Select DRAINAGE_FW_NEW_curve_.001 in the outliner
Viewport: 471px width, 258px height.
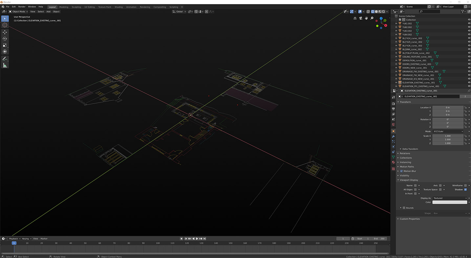[x=418, y=75]
